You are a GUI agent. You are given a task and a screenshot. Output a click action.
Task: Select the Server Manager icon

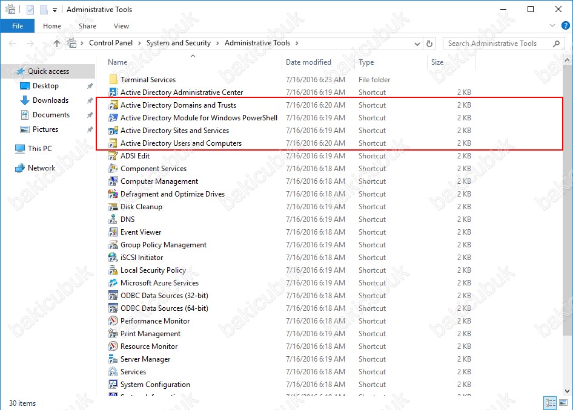(x=113, y=359)
